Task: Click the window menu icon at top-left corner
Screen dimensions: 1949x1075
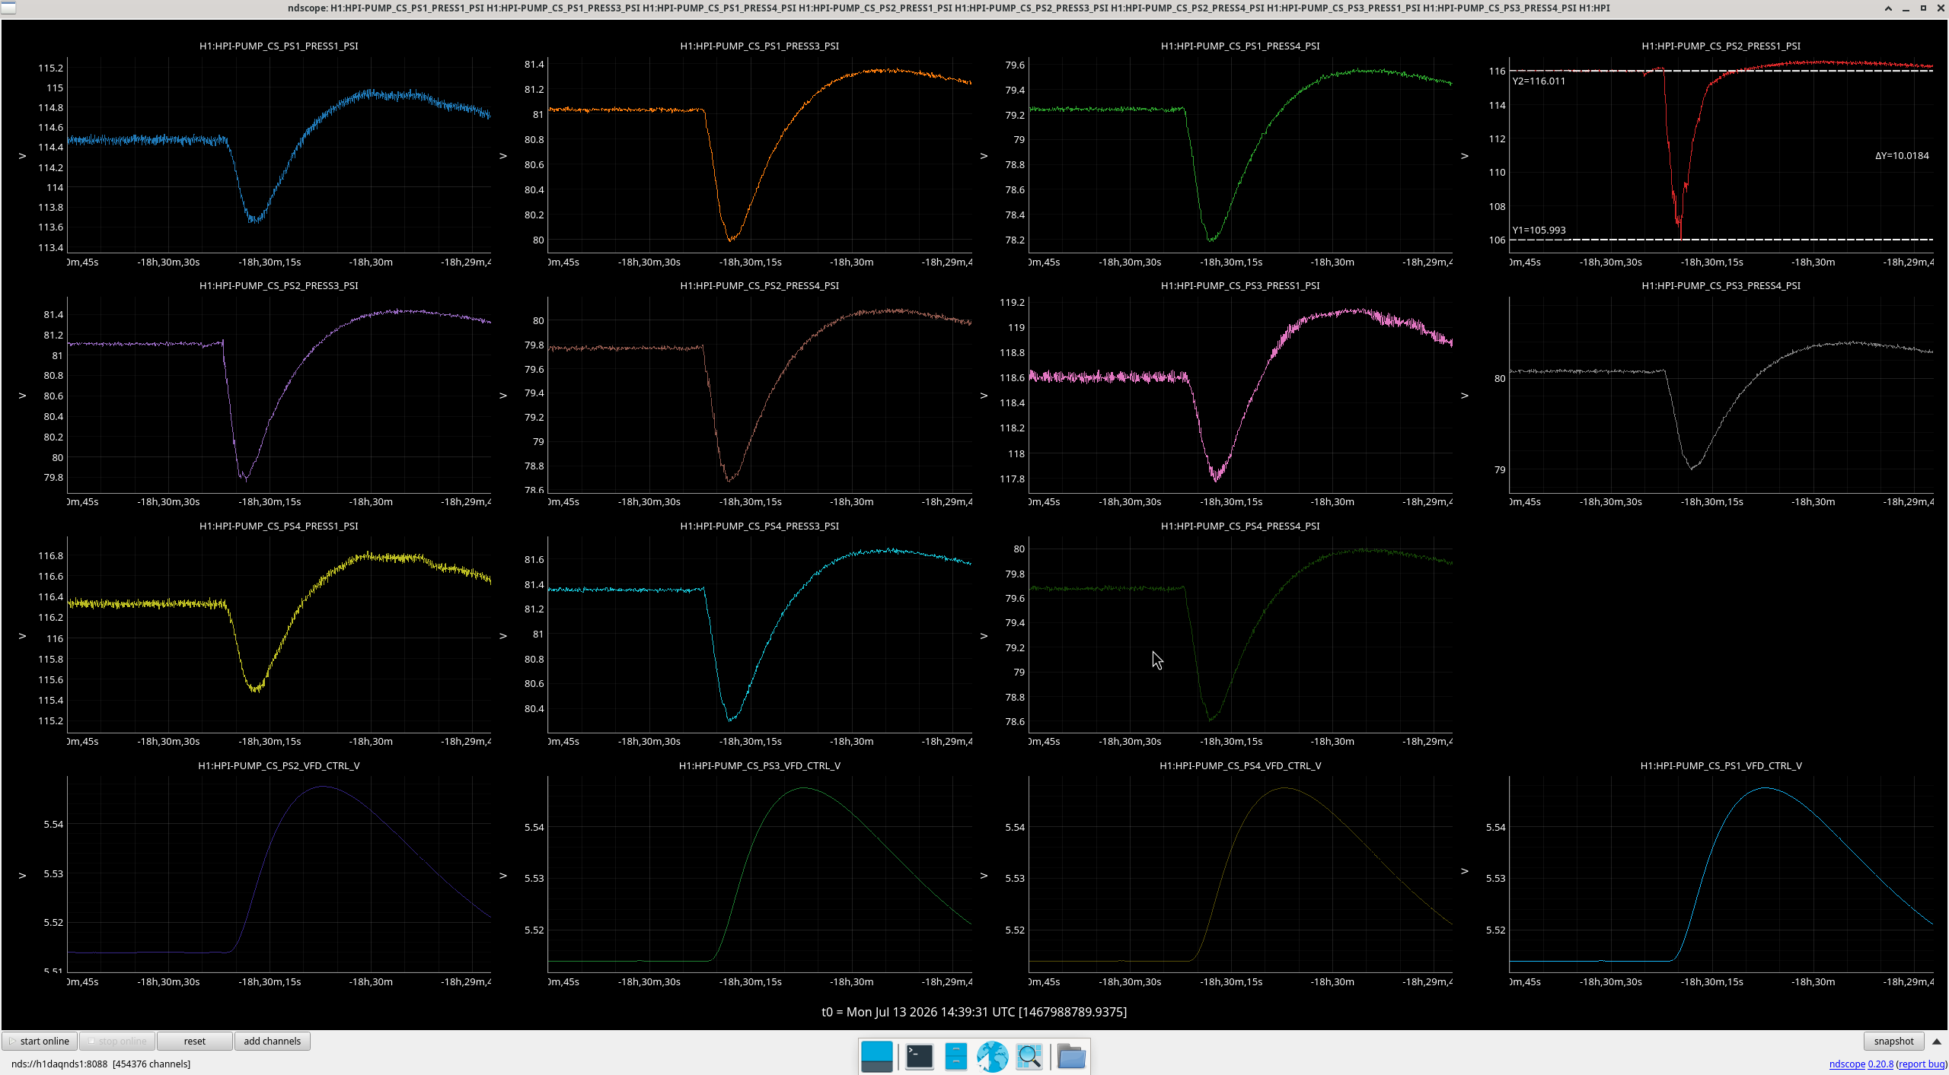Action: (x=8, y=8)
